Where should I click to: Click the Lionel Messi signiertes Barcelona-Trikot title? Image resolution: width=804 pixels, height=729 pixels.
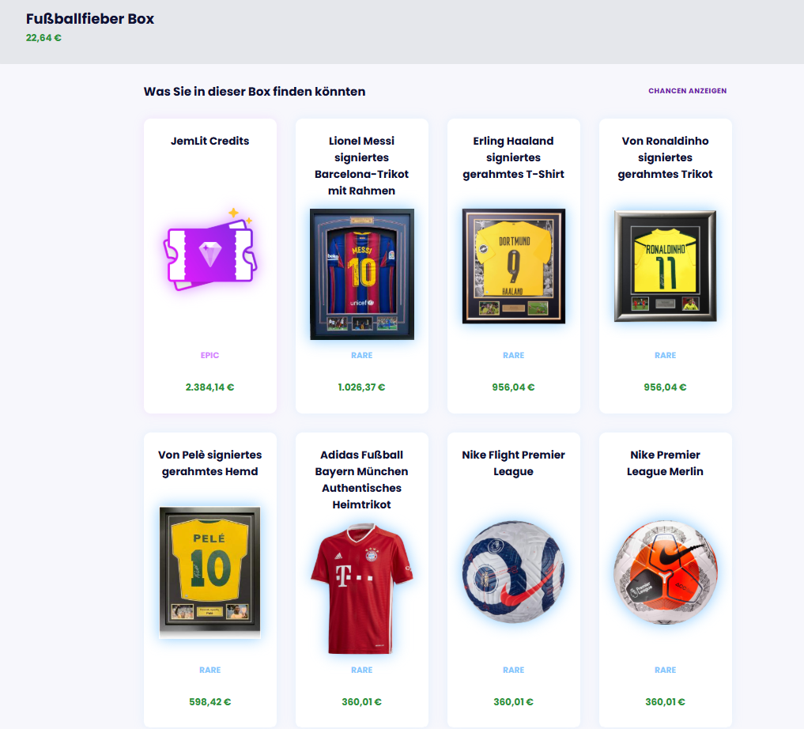pos(361,165)
